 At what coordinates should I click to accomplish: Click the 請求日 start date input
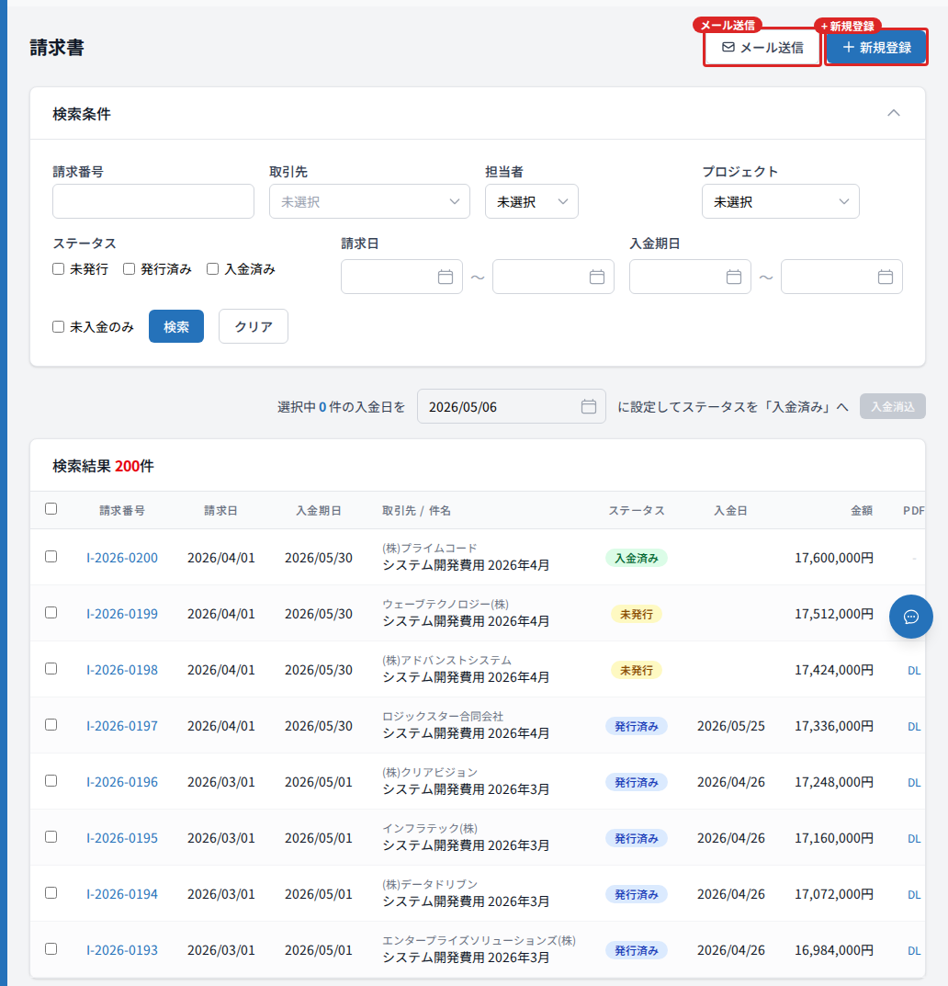point(401,277)
